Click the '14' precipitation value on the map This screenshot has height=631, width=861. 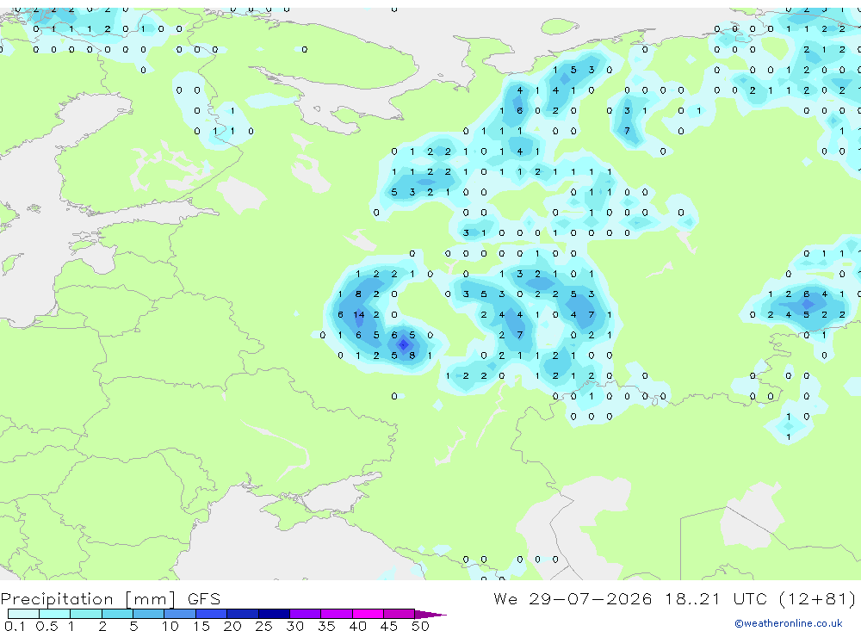(x=358, y=315)
